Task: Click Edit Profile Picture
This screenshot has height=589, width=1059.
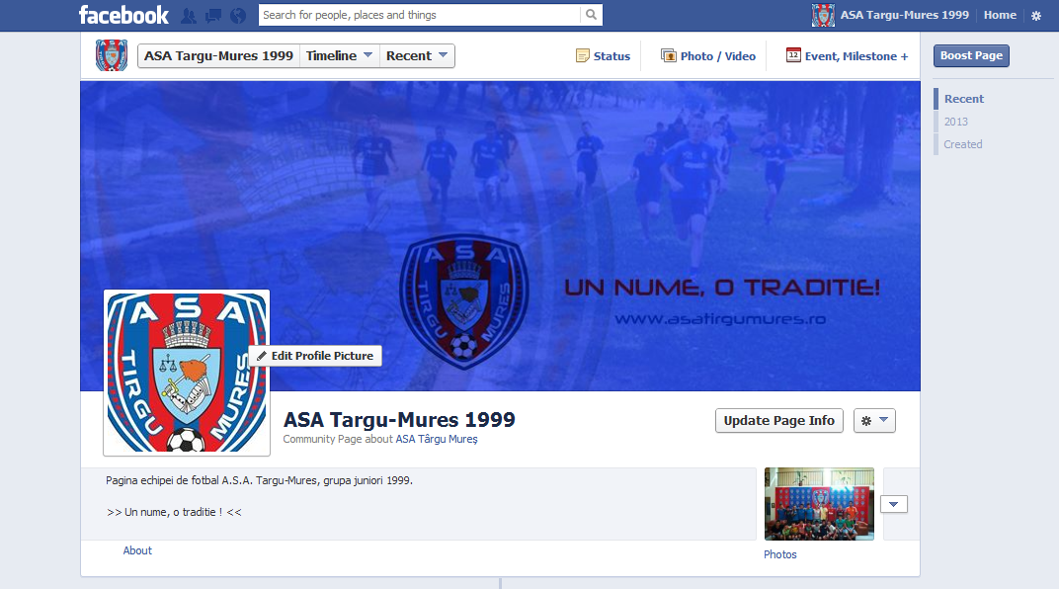Action: 315,356
